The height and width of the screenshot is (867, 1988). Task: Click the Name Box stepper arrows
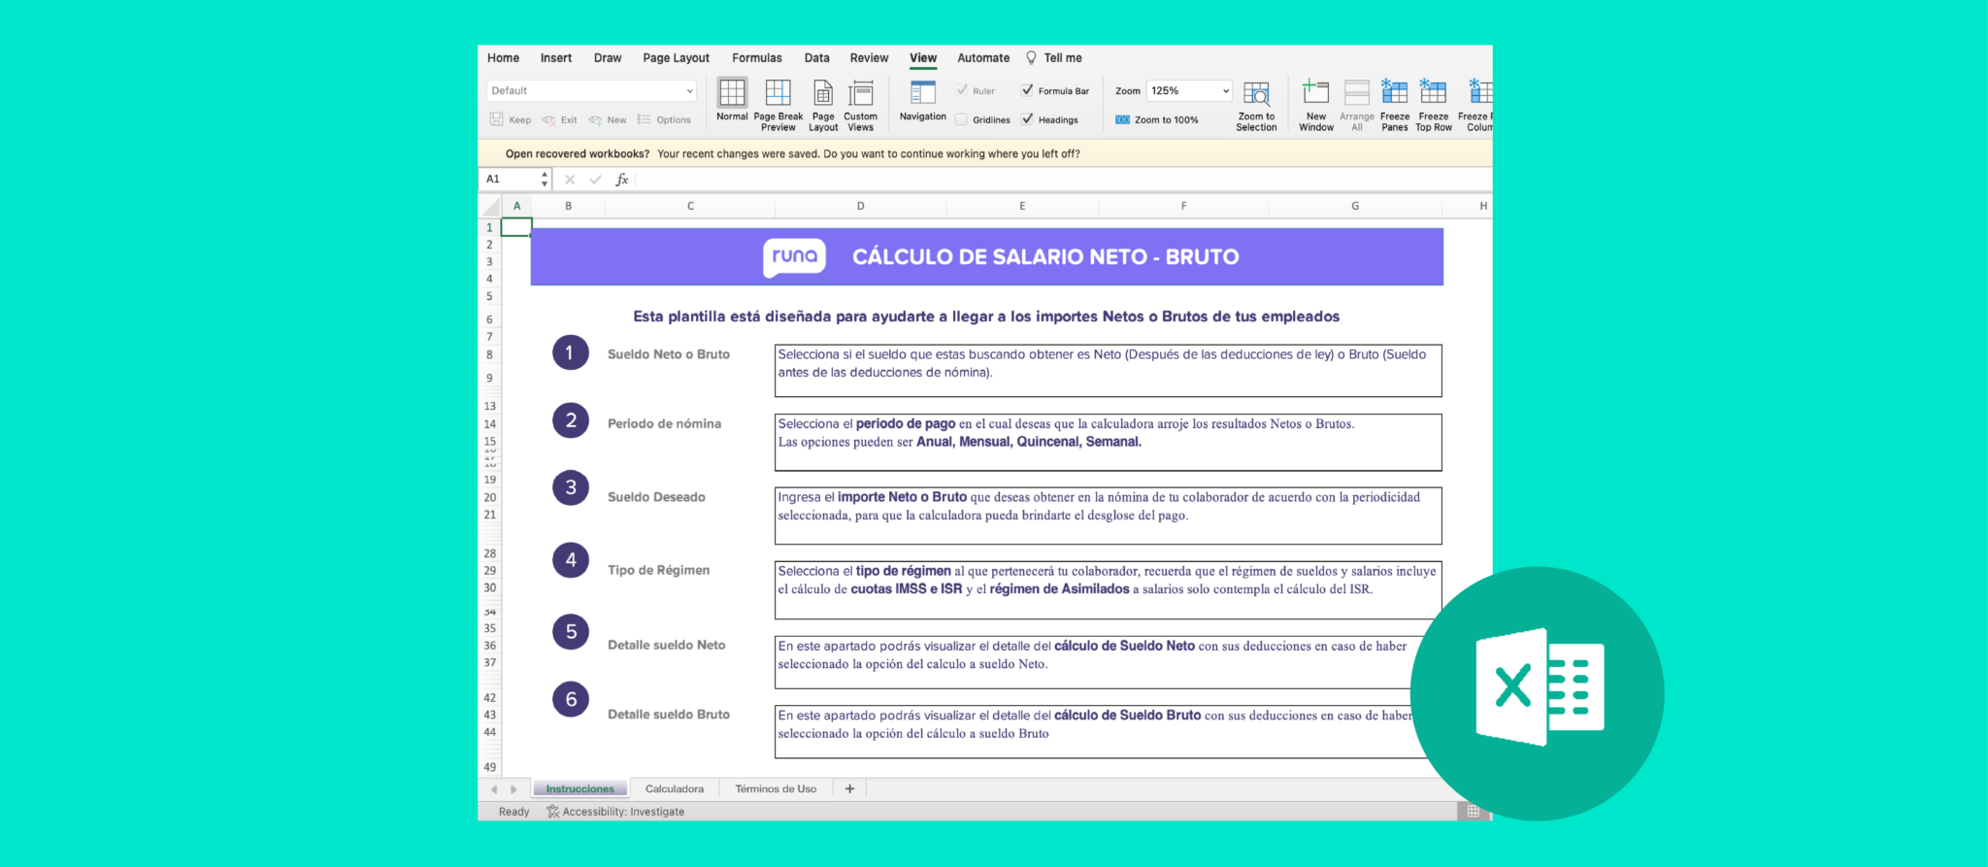(x=545, y=179)
